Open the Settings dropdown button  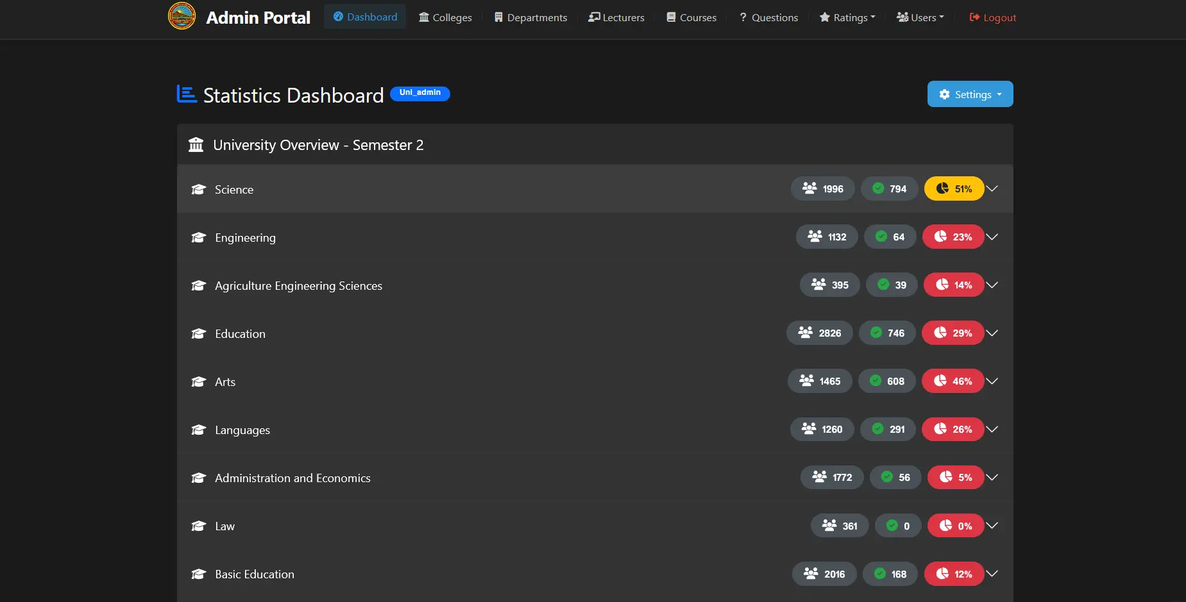pos(969,94)
